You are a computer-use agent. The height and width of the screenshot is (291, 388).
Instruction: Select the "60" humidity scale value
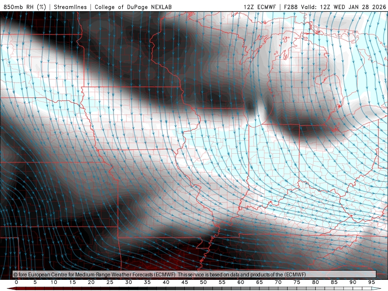pos(241,282)
